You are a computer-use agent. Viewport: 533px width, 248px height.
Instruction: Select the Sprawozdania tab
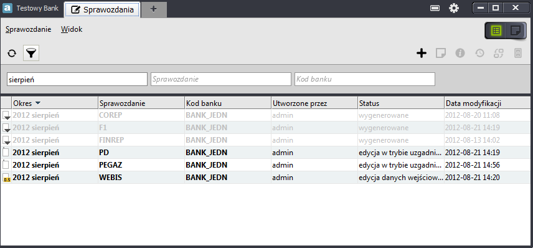pos(102,9)
